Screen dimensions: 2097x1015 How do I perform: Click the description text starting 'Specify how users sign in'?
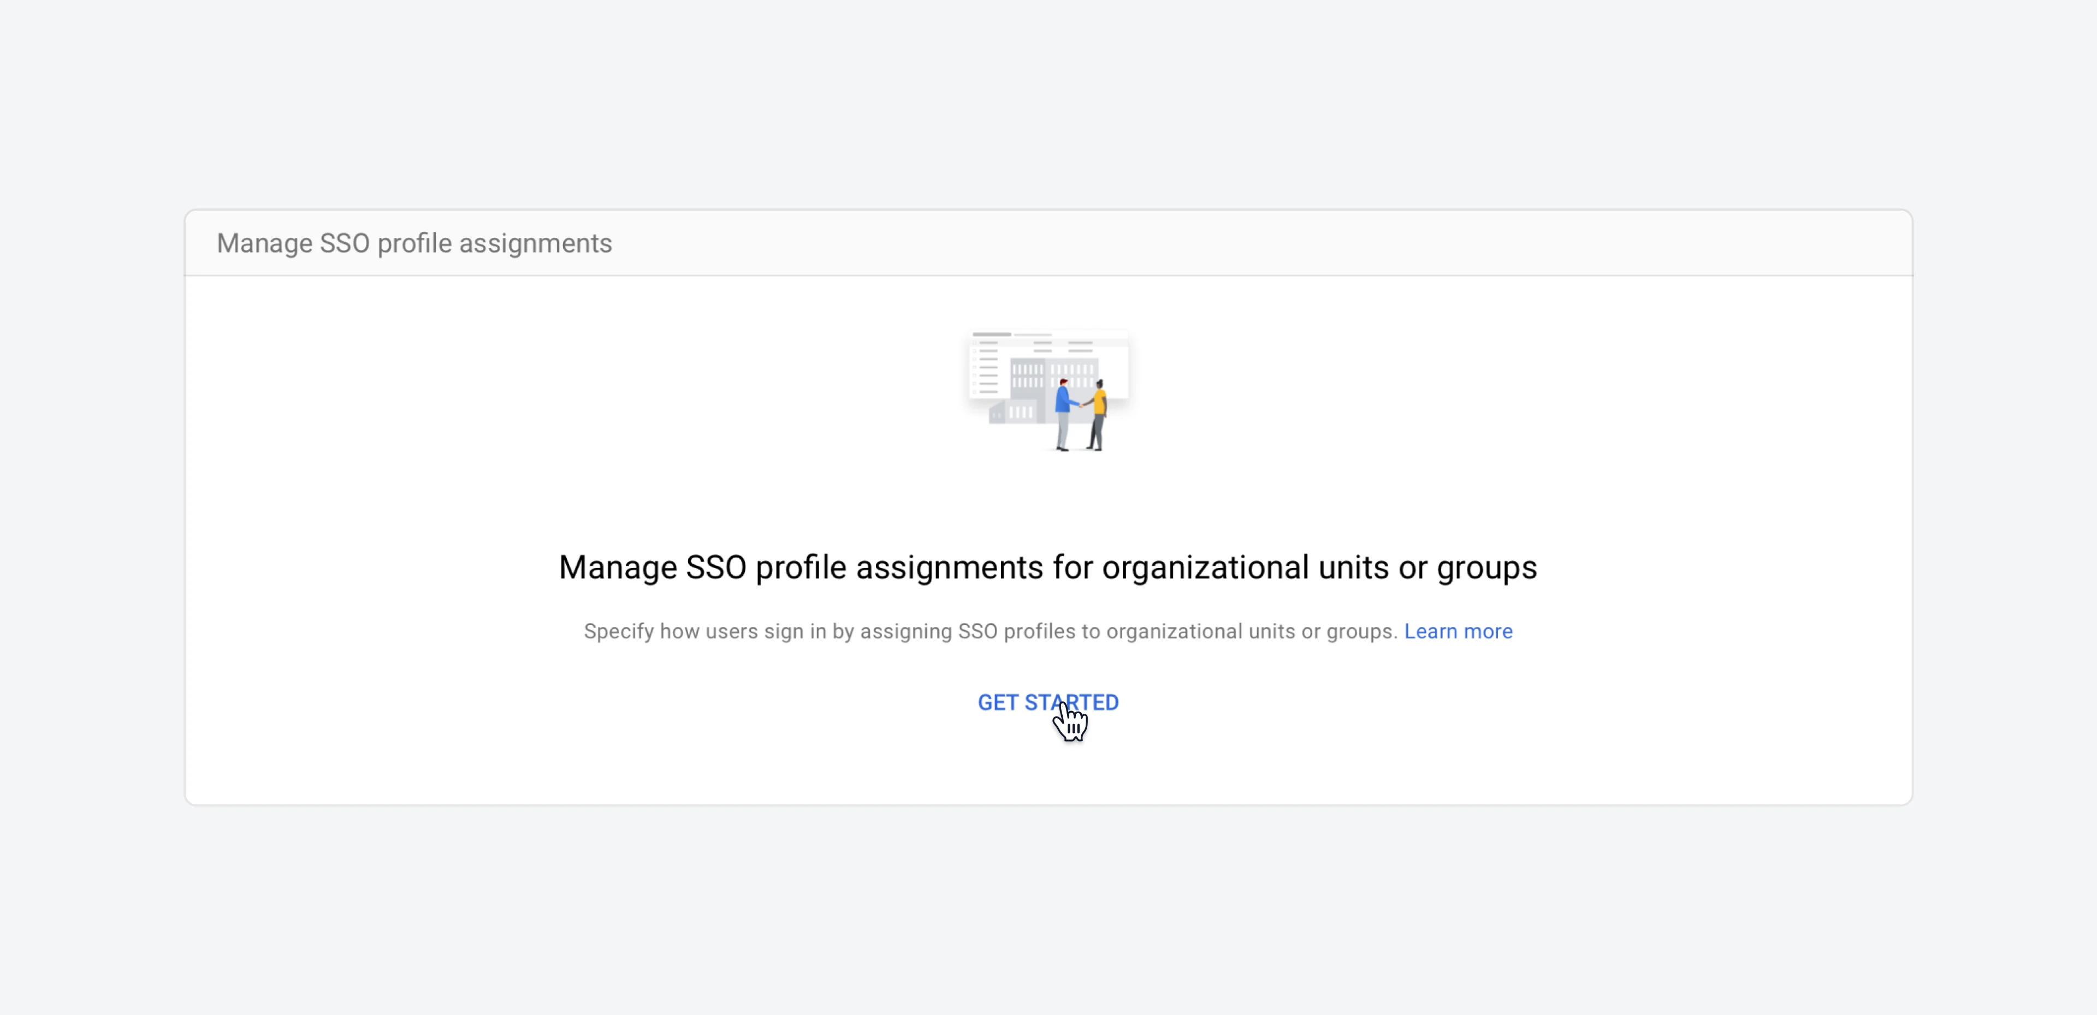pyautogui.click(x=991, y=631)
